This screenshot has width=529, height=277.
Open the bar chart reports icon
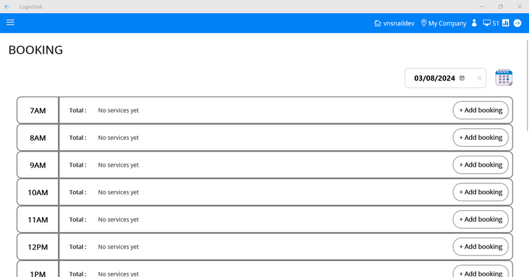pyautogui.click(x=506, y=23)
